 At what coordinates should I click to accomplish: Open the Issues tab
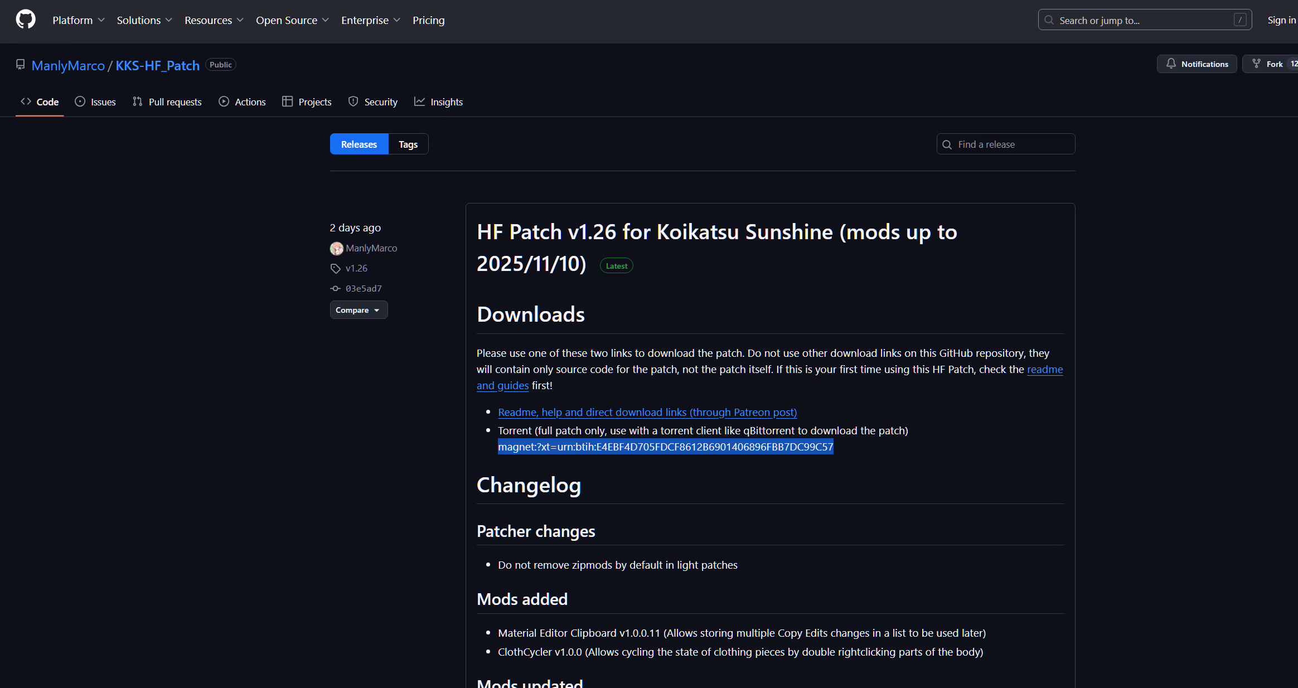[x=95, y=102]
